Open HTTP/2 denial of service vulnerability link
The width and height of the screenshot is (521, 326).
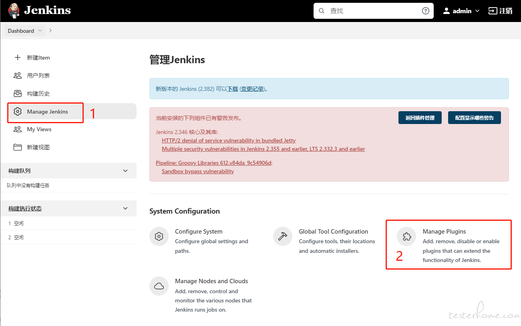229,140
